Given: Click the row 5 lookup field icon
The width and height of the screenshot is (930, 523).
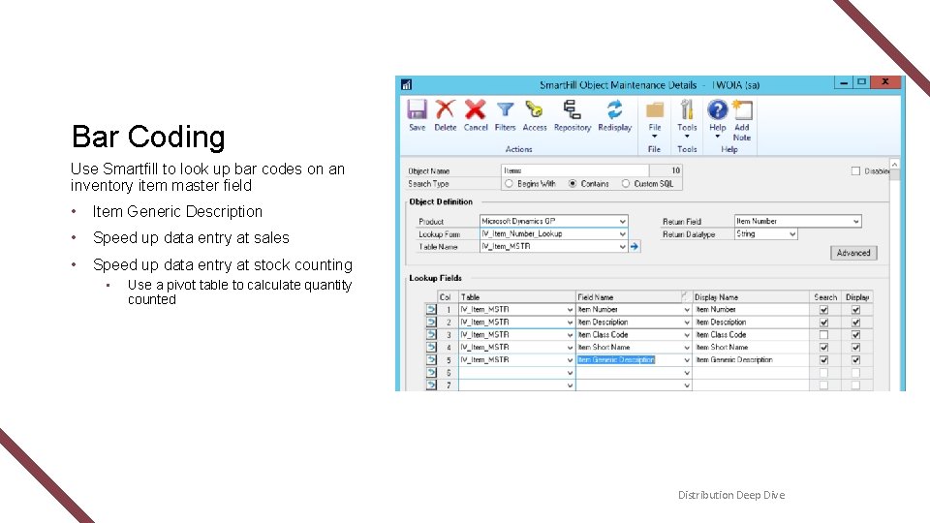Looking at the screenshot, I should 431,360.
